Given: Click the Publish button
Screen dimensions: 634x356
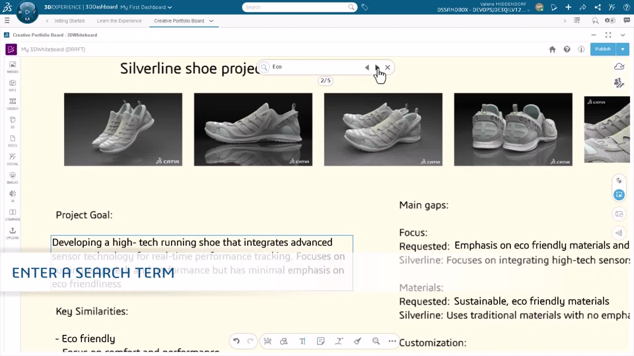Looking at the screenshot, I should [603, 49].
